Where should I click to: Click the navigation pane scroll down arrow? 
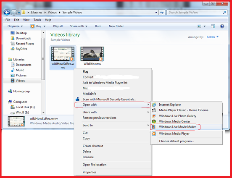click(43, 113)
